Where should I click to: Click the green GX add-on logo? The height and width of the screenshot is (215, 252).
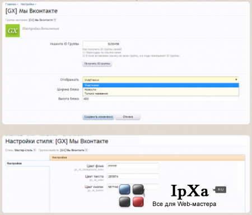[x=12, y=31]
